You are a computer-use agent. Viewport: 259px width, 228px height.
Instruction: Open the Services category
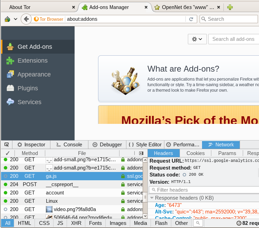pyautogui.click(x=38, y=102)
